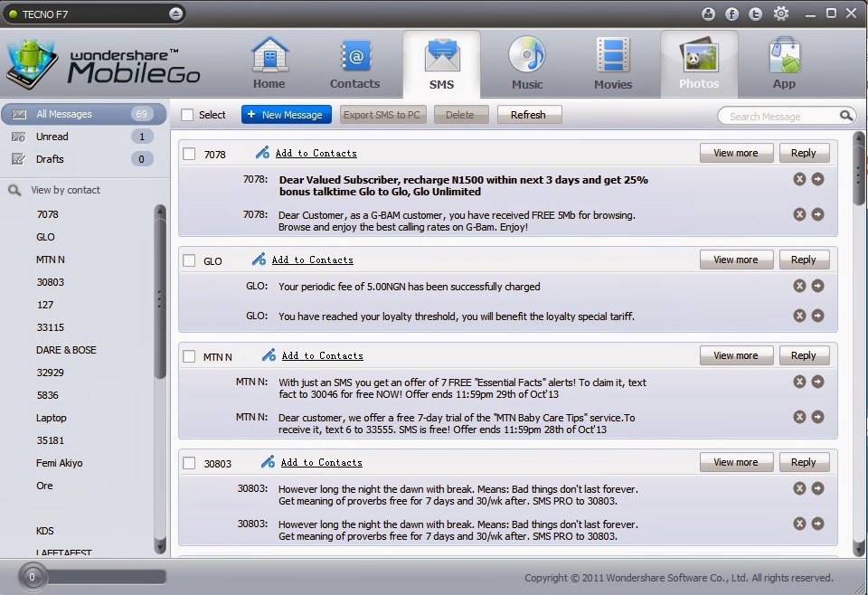Image resolution: width=868 pixels, height=595 pixels.
Task: Forward the G-BAM FREE 5Mb message
Action: click(817, 214)
